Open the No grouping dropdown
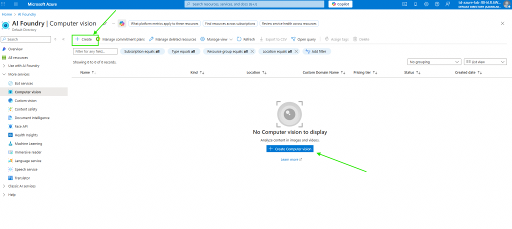This screenshot has width=512, height=229. pyautogui.click(x=434, y=62)
